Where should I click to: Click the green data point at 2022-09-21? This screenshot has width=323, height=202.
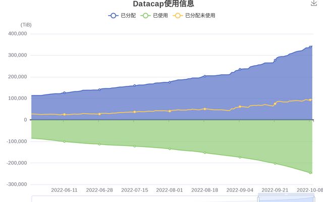(x=275, y=164)
